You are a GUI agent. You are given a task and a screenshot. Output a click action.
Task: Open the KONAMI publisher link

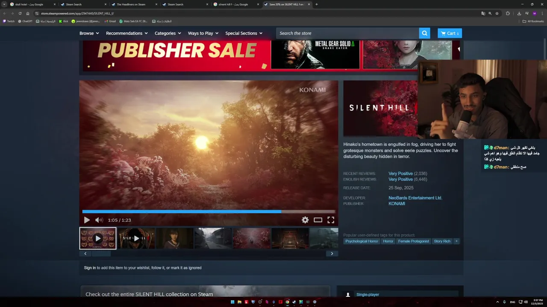click(x=397, y=204)
